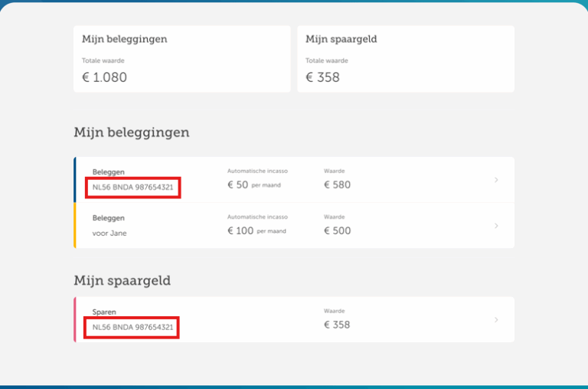The height and width of the screenshot is (389, 588).
Task: Click the pink color bar of Sparen account
Action: coord(75,319)
